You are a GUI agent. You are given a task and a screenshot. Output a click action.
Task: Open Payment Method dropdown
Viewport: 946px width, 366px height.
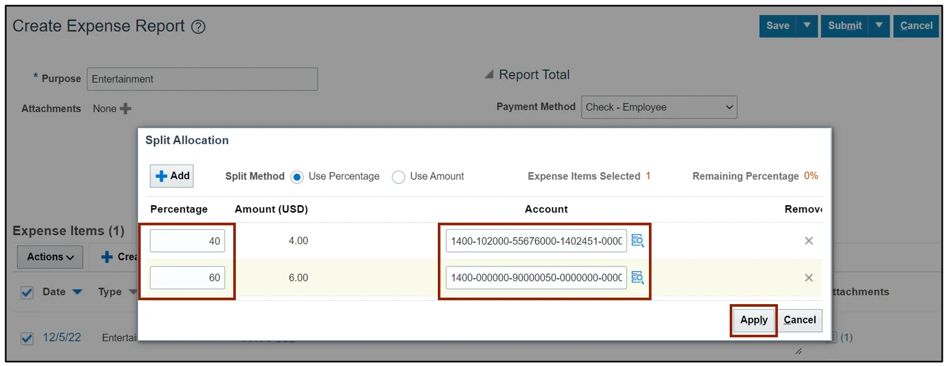point(659,107)
